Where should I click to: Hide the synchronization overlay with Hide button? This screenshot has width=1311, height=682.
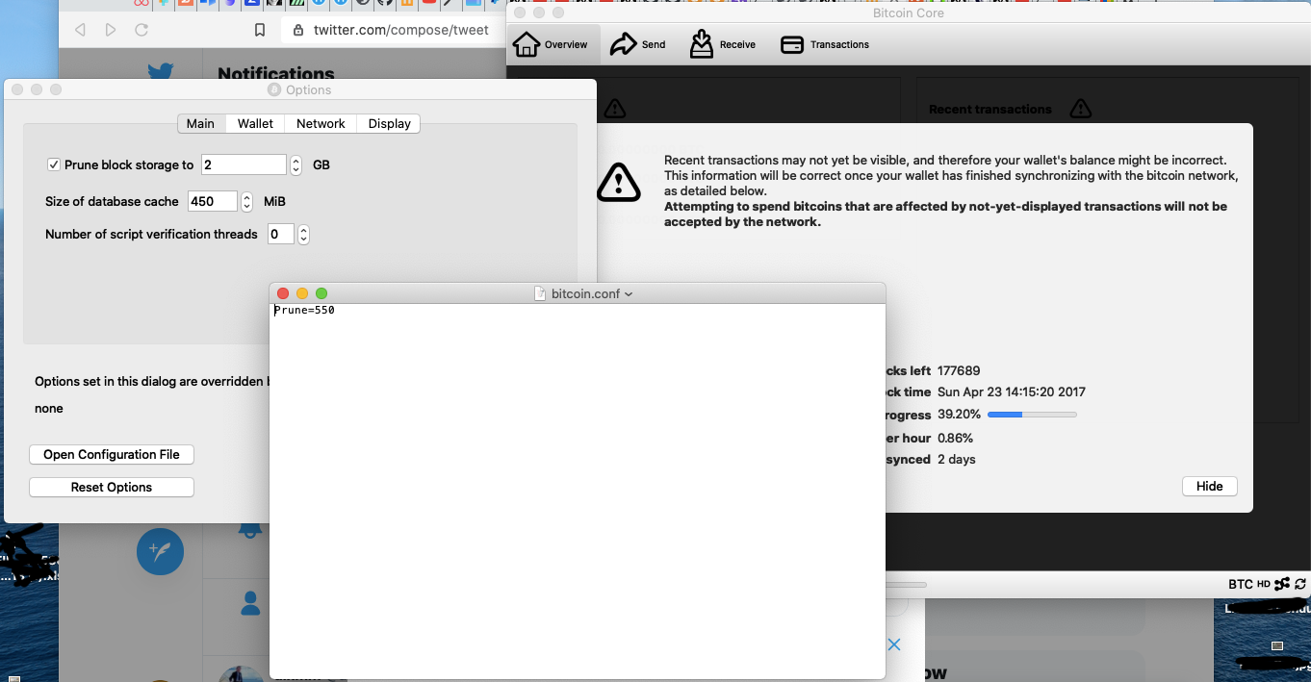1209,486
